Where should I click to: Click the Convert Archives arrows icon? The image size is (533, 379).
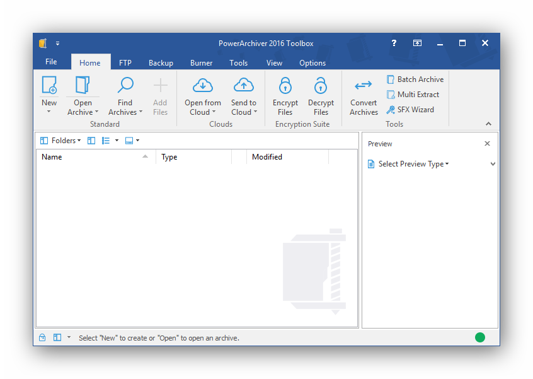(x=364, y=85)
